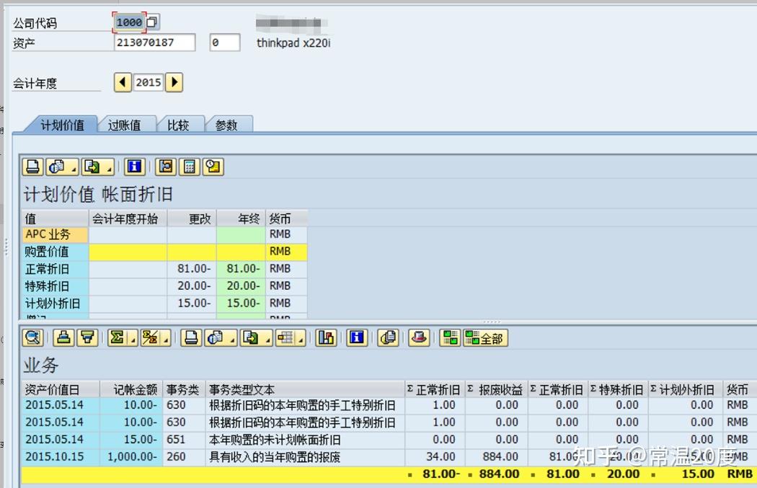Click the 会计年度开始 column header
The width and height of the screenshot is (757, 488).
(128, 218)
